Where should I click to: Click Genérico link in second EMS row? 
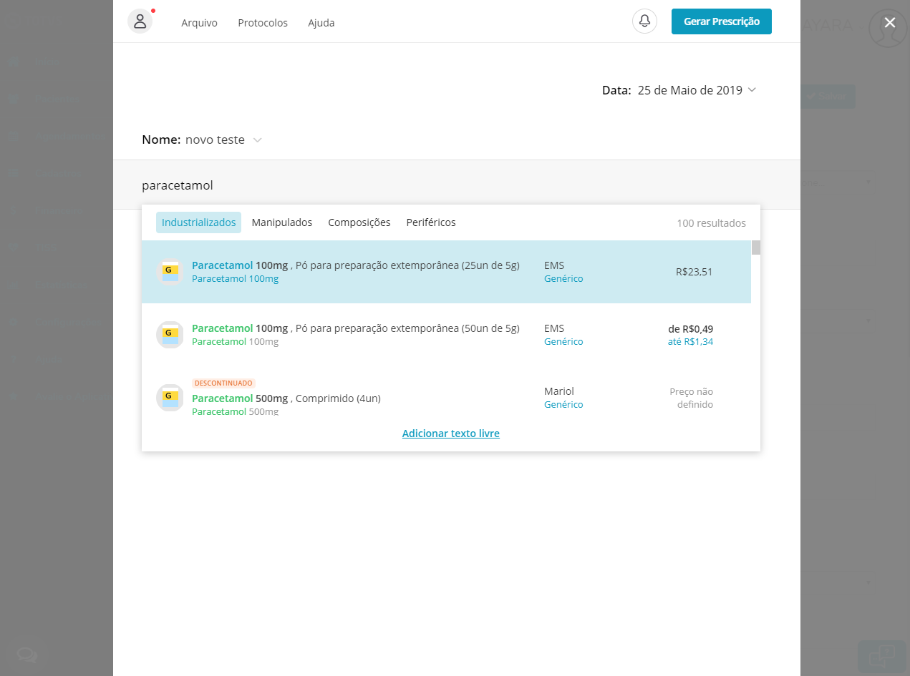tap(563, 342)
